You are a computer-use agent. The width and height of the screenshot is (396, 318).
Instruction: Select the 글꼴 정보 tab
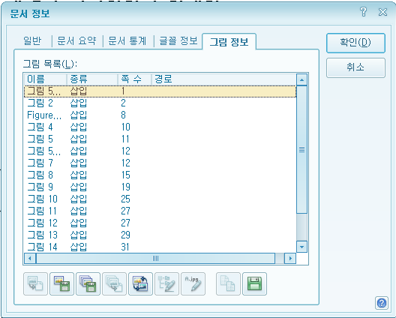tap(178, 41)
